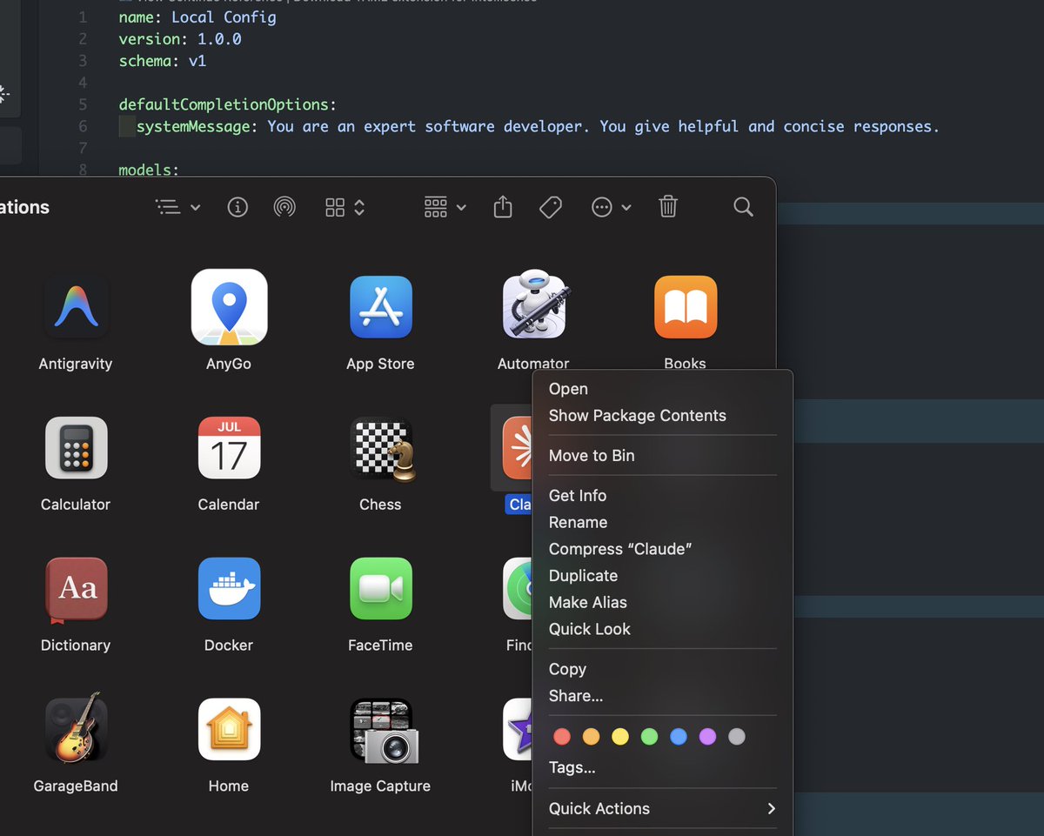Click "name: Local Config" editor line
Viewport: 1044px width, 836px height.
click(x=197, y=17)
